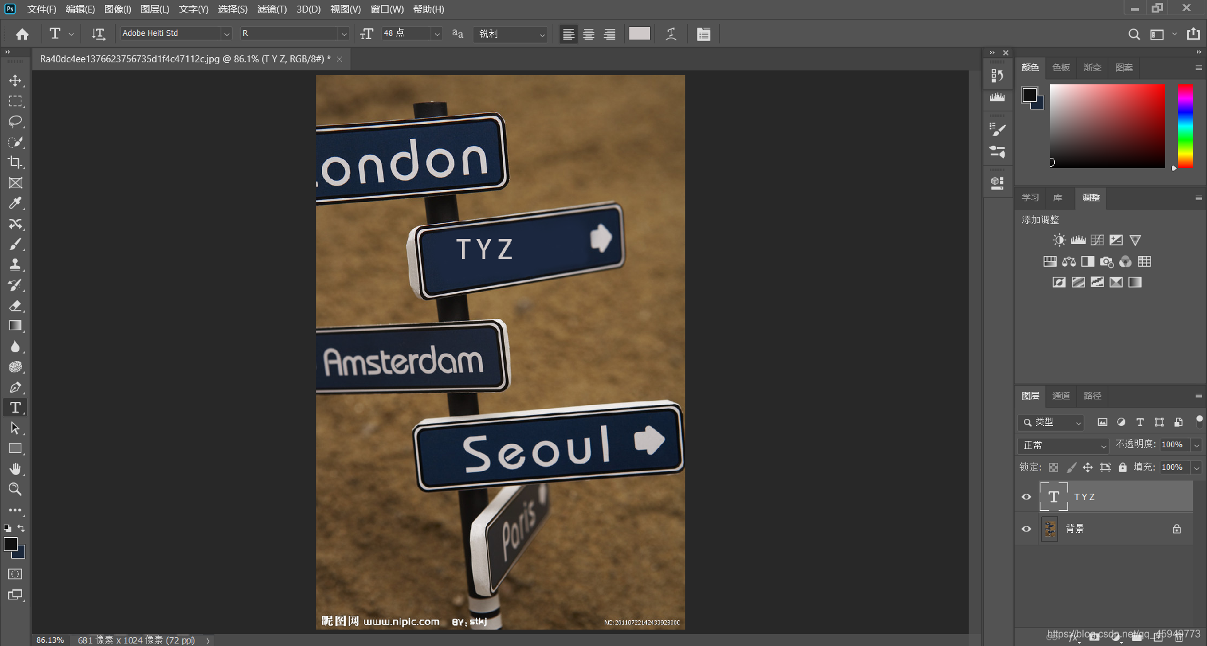Select the Eyedropper tool

tap(15, 203)
